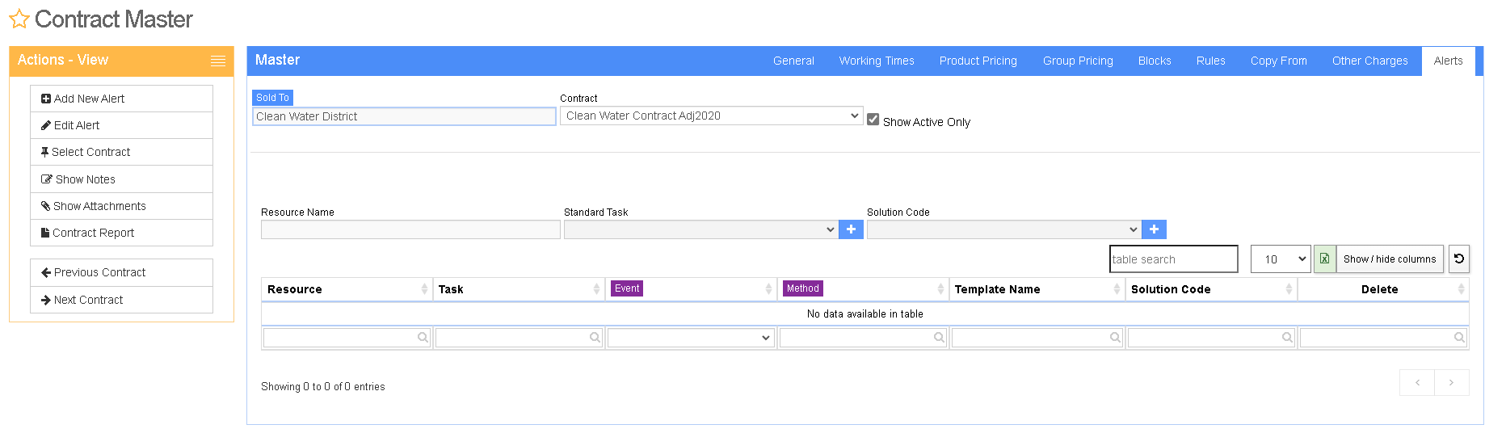Click the table reset refresh icon
The height and width of the screenshot is (429, 1485).
(x=1458, y=259)
